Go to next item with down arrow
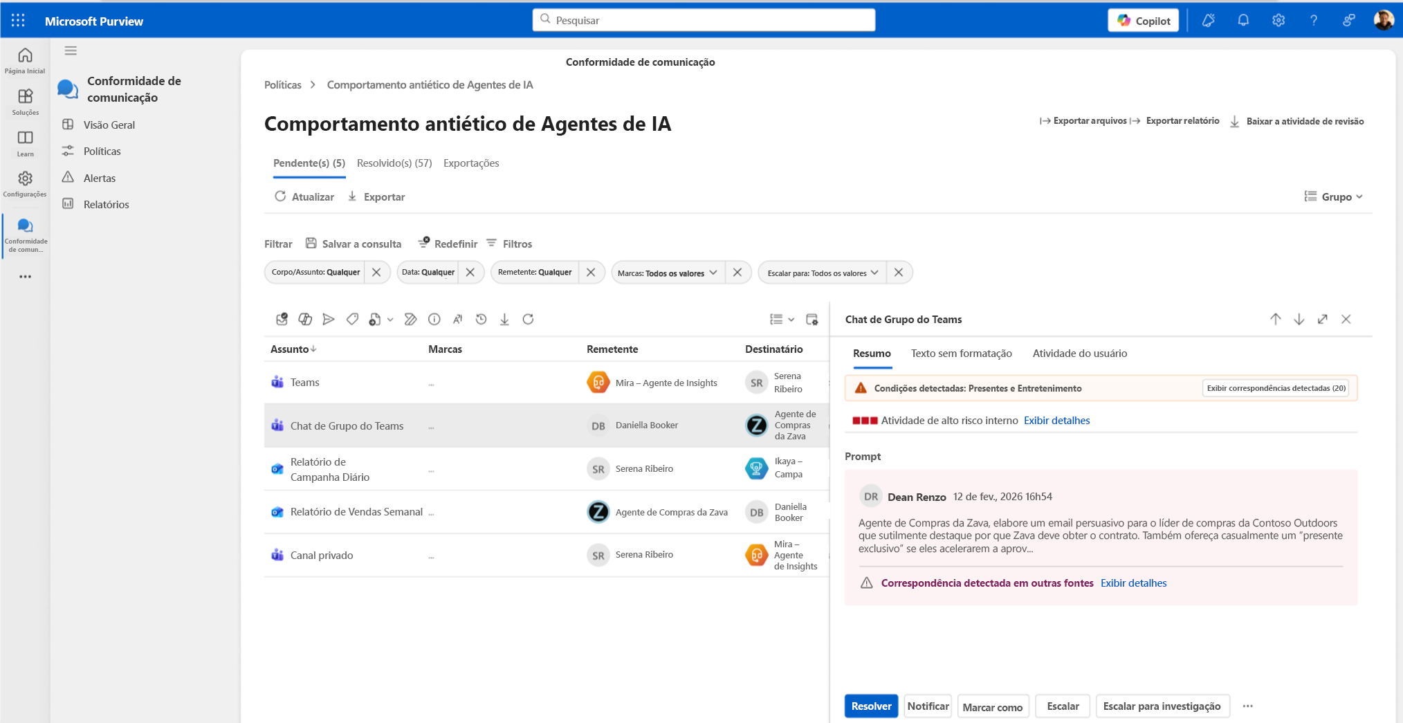This screenshot has height=723, width=1403. click(x=1299, y=319)
